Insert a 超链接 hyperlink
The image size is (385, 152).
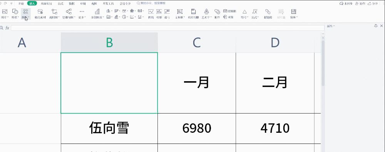[x=268, y=14]
